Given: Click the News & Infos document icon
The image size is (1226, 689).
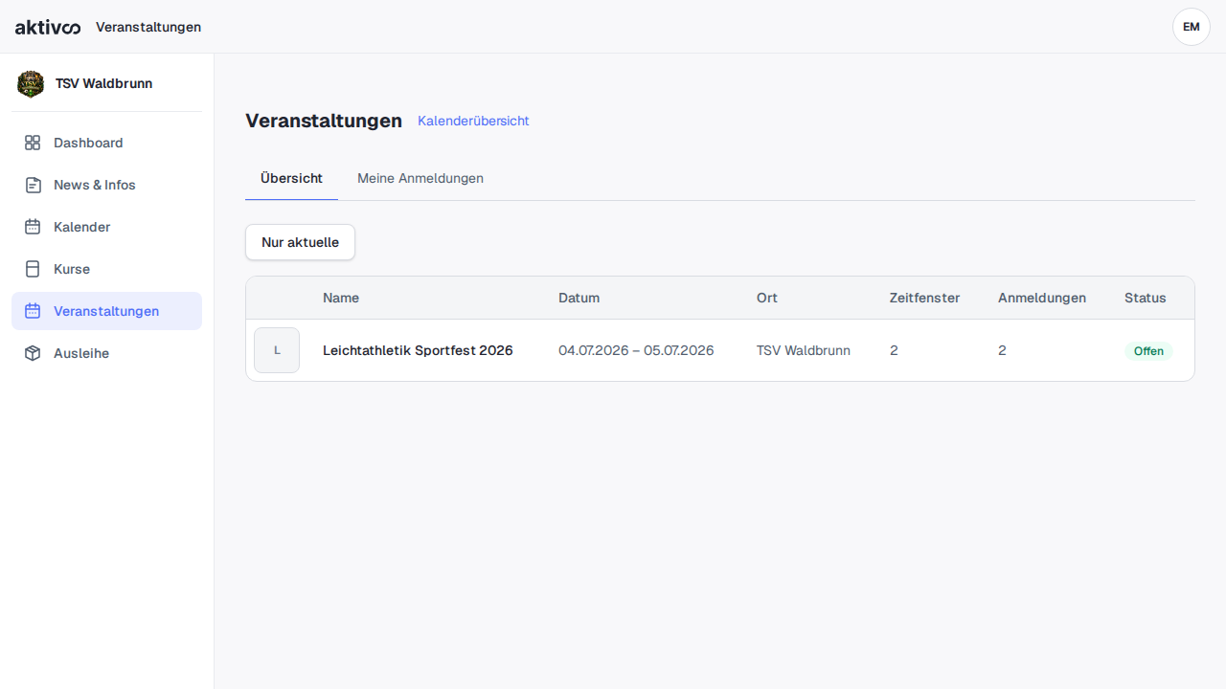Looking at the screenshot, I should click(x=33, y=185).
